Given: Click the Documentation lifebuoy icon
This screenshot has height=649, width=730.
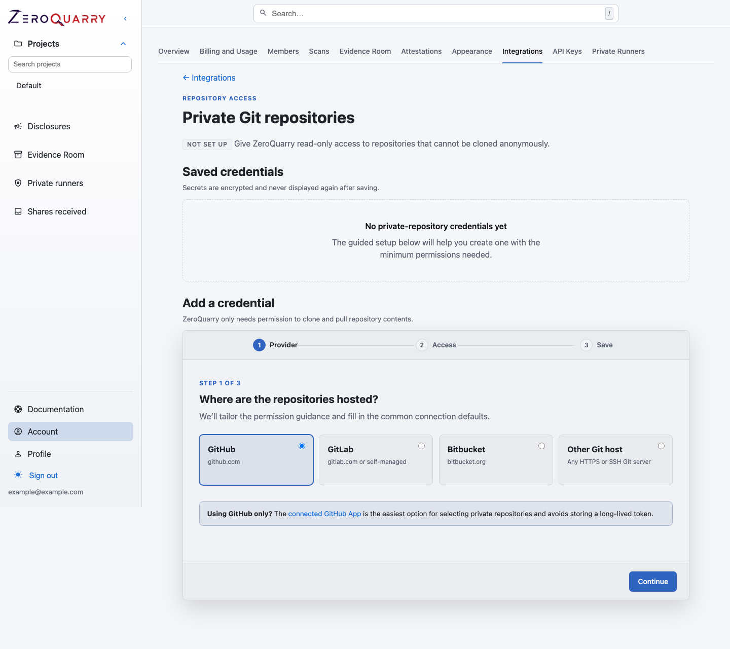Looking at the screenshot, I should tap(18, 409).
